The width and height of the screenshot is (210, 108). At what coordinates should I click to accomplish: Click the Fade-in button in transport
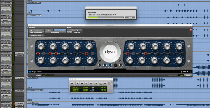[x=75, y=91]
